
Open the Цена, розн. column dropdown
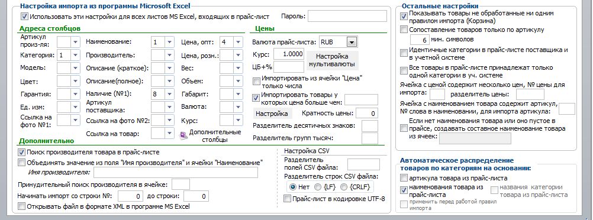coord(238,55)
